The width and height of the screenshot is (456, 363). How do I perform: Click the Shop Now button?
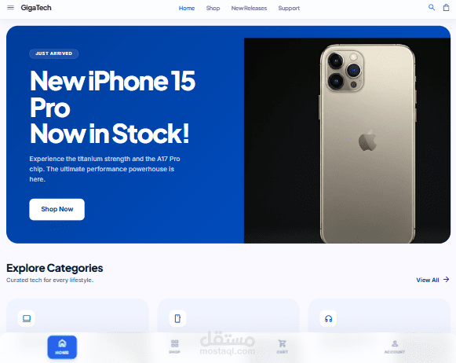pyautogui.click(x=57, y=209)
